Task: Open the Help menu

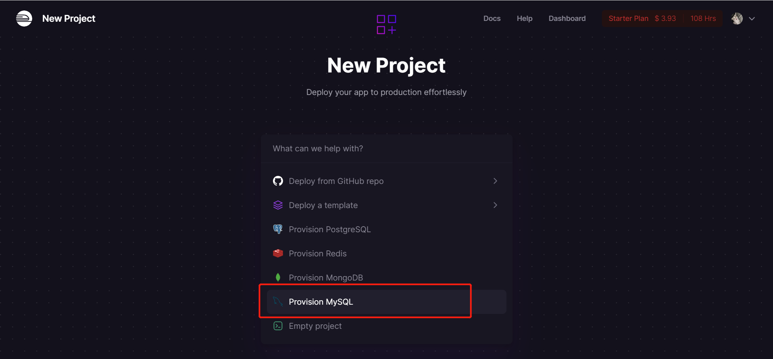Action: point(524,19)
